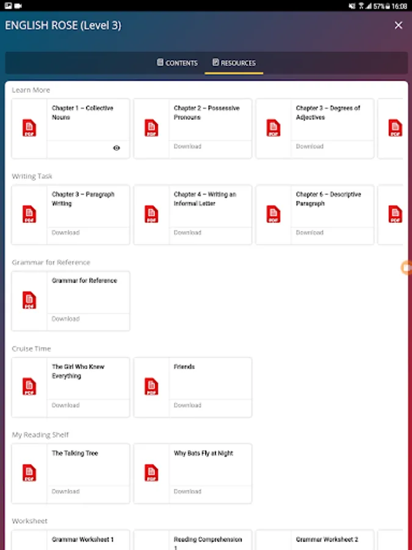The width and height of the screenshot is (412, 550).
Task: Click the title Chapter 1 – Collective Nouns
Action: point(82,112)
